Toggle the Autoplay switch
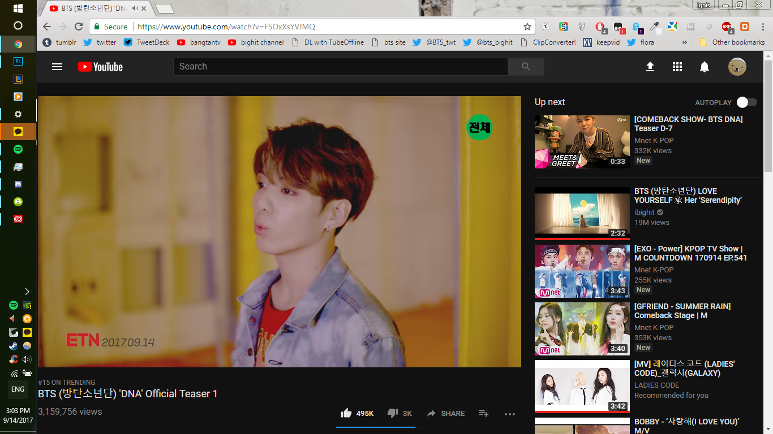 746,102
